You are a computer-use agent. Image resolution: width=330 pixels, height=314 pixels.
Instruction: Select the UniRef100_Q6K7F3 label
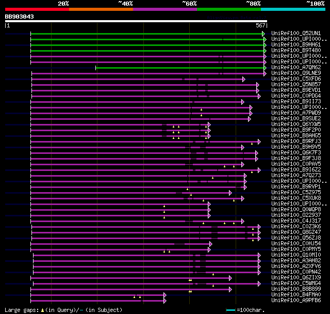pyautogui.click(x=296, y=153)
